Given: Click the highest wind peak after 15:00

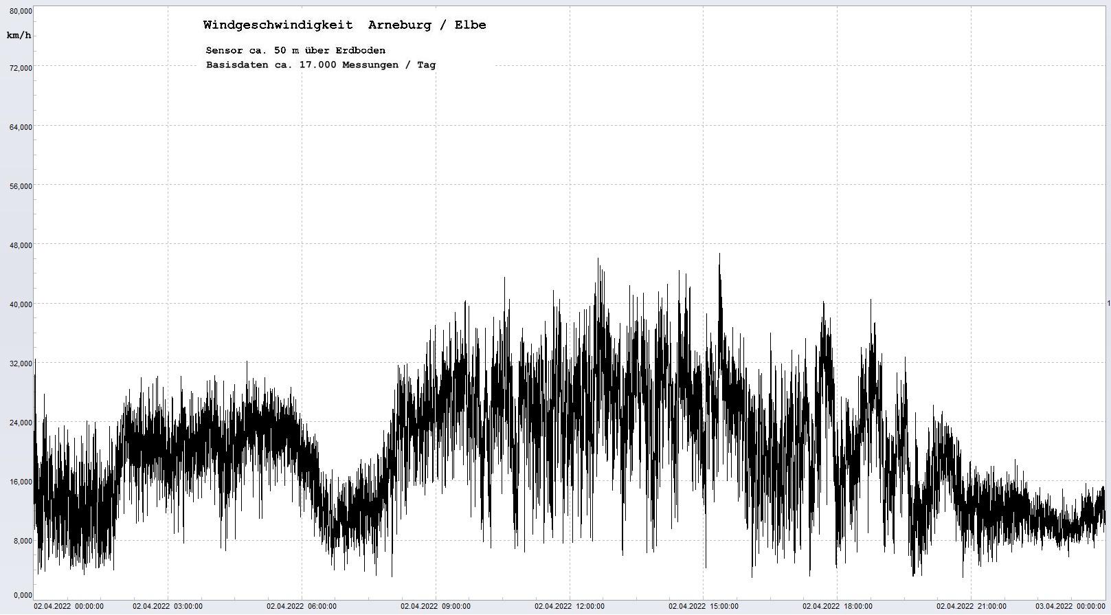Looking at the screenshot, I should pos(719,255).
